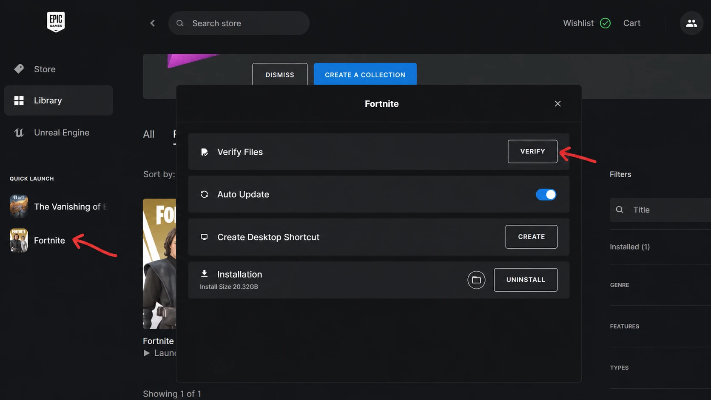Click the search magnifier in Search store
The image size is (711, 400).
pyautogui.click(x=180, y=23)
